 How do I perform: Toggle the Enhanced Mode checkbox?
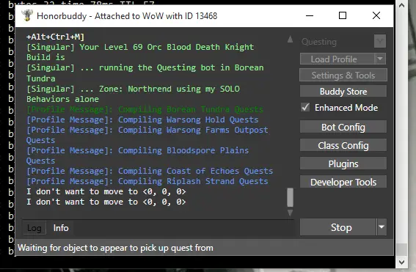coord(305,107)
